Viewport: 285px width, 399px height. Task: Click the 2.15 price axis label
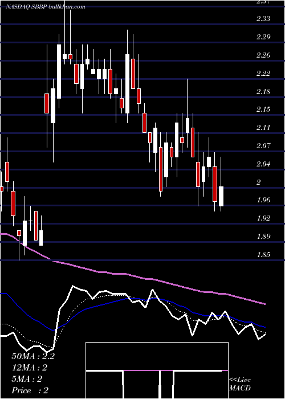point(263,109)
